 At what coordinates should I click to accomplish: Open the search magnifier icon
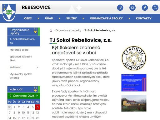pyautogui.click(x=155, y=7)
